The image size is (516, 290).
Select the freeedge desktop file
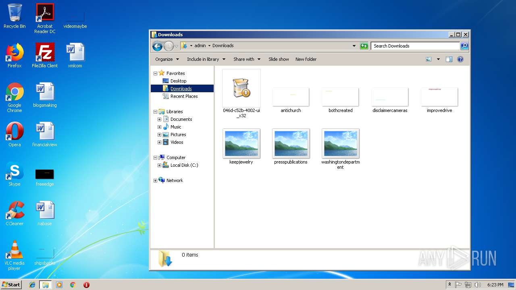click(45, 177)
